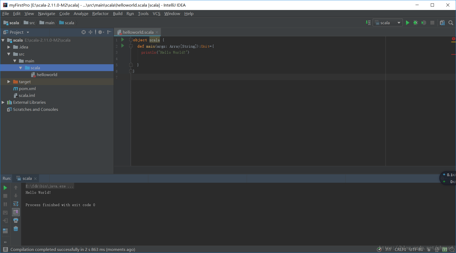Open the scala run configuration dropdown
The width and height of the screenshot is (456, 253).
(x=388, y=23)
